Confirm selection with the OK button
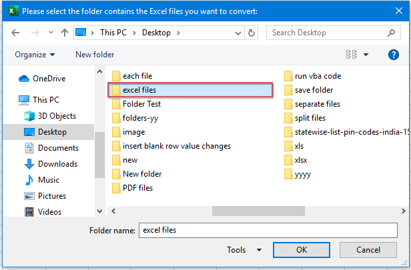Viewport: 411px width, 270px height. (302, 250)
